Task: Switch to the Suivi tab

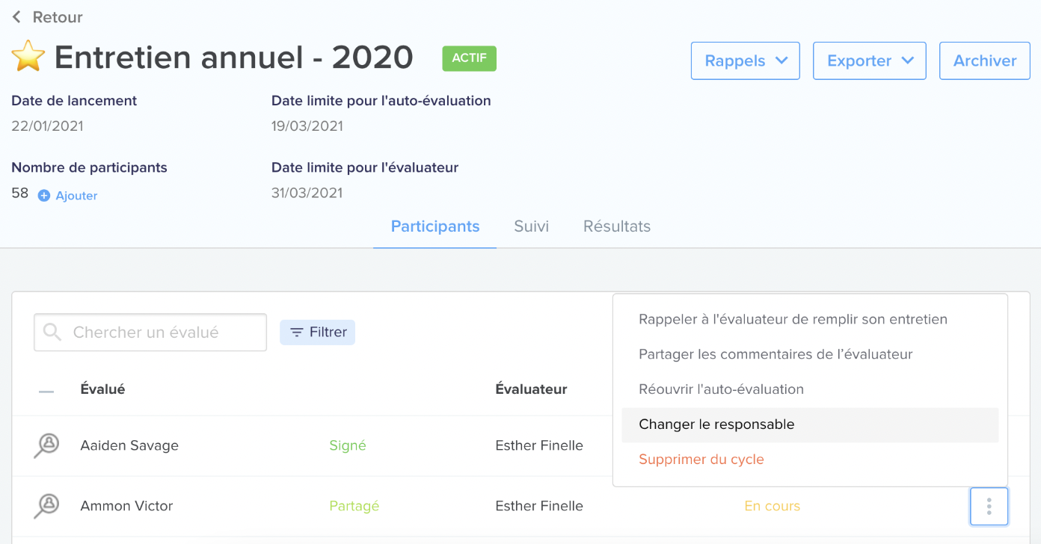Action: coord(532,226)
